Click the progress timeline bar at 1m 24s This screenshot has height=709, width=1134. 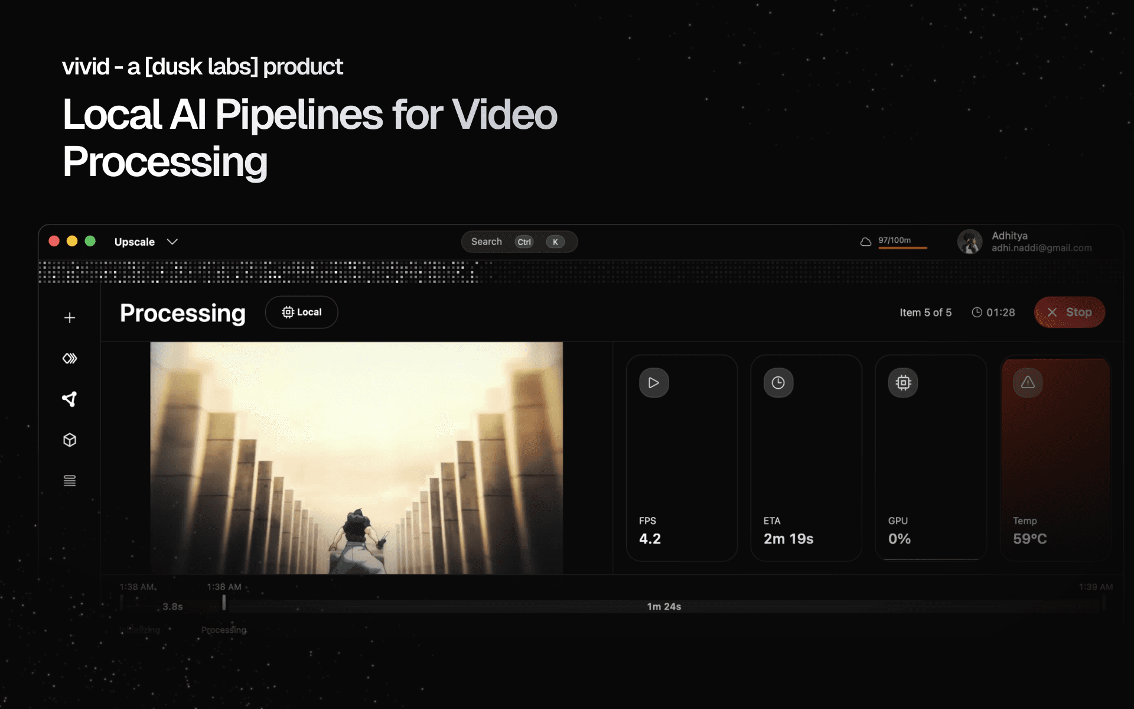pyautogui.click(x=663, y=606)
